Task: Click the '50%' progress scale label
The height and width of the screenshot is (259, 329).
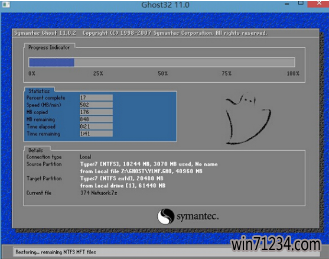Action: pos(163,73)
